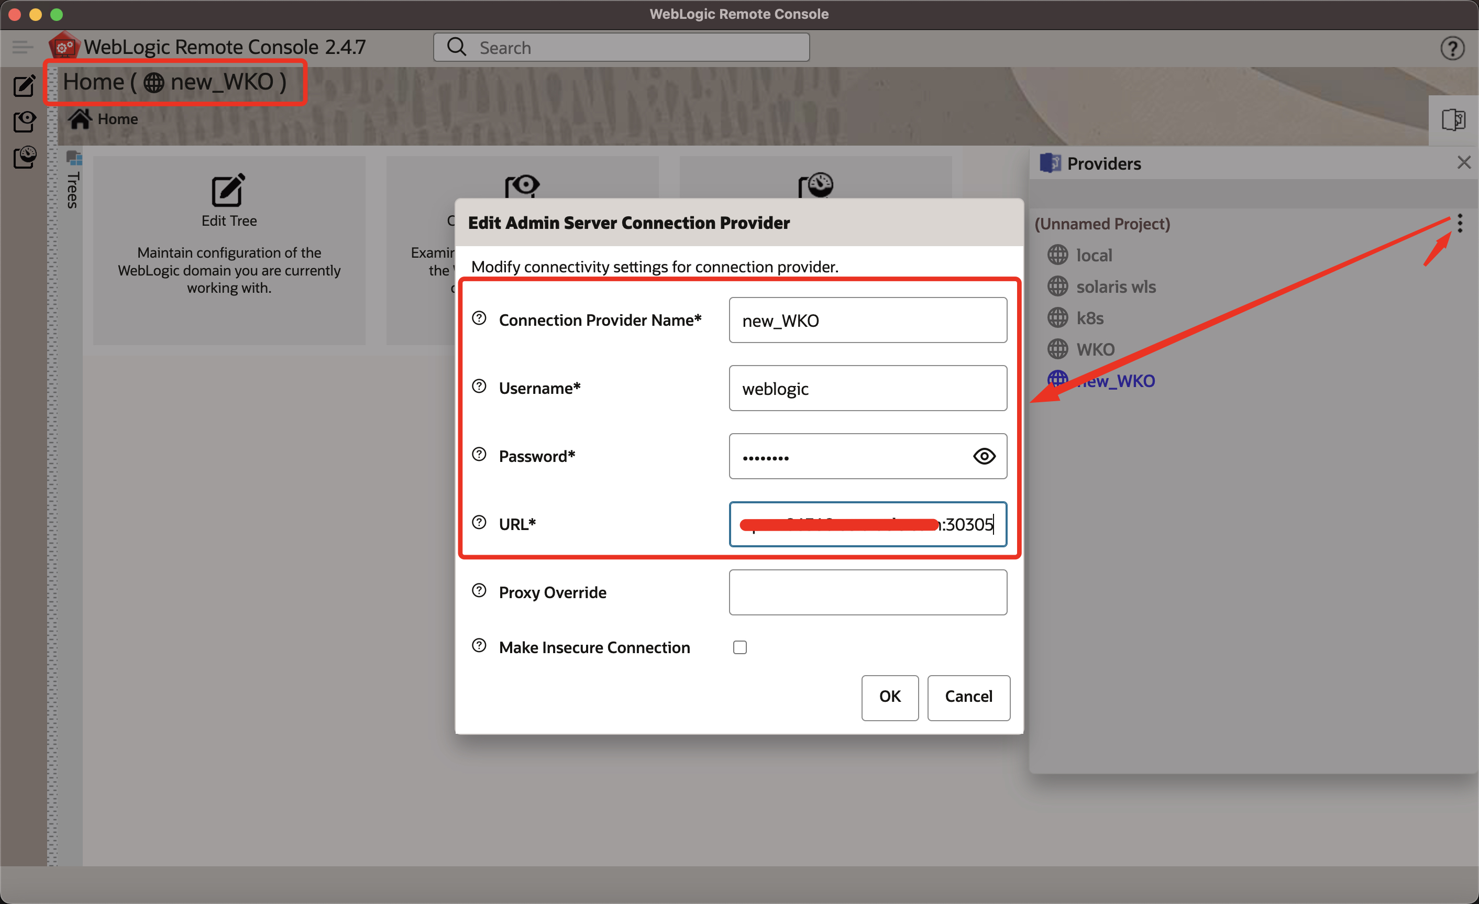Expand the Trees side panel

tap(73, 180)
